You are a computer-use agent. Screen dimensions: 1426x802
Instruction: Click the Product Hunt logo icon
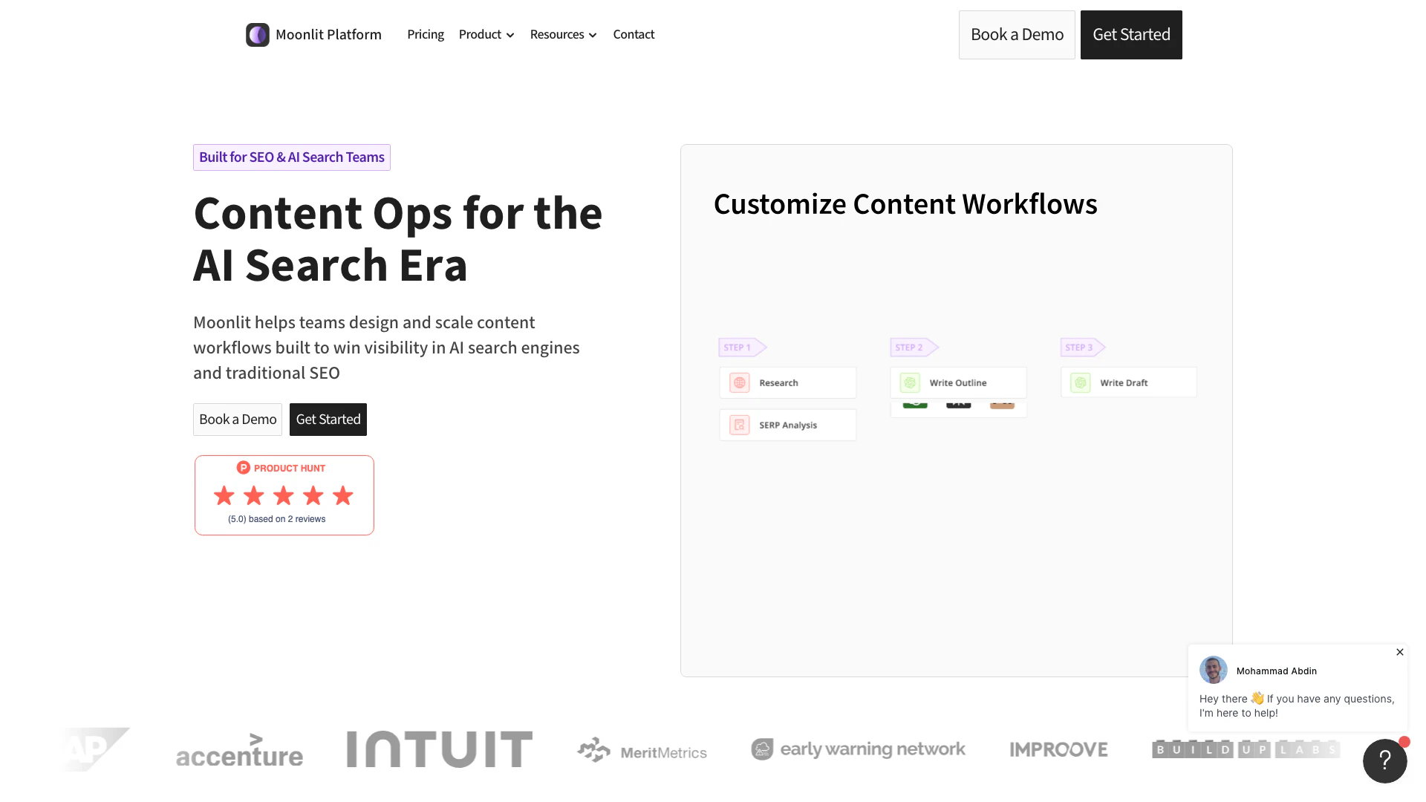point(243,468)
